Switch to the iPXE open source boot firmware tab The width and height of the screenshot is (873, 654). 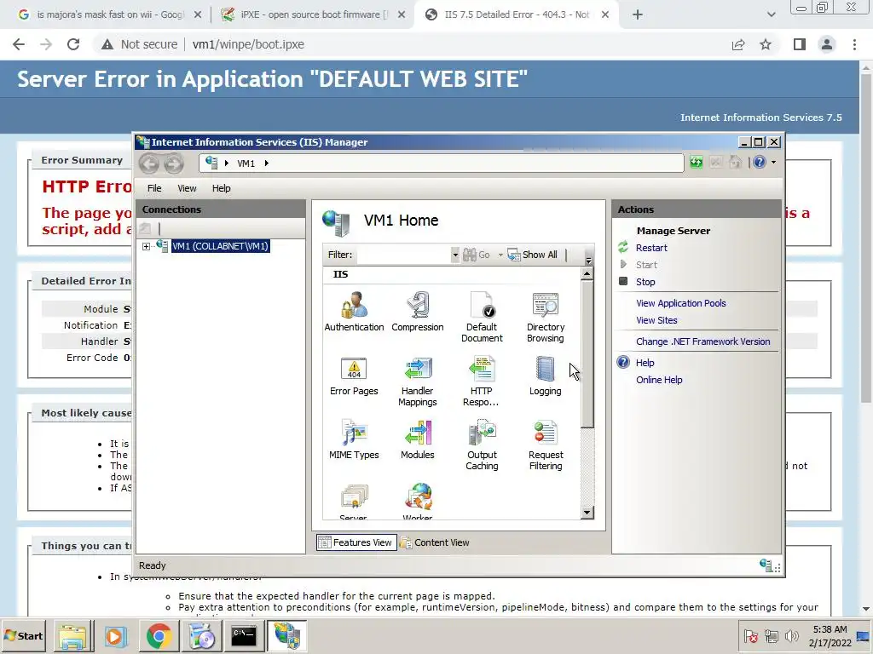(x=312, y=14)
